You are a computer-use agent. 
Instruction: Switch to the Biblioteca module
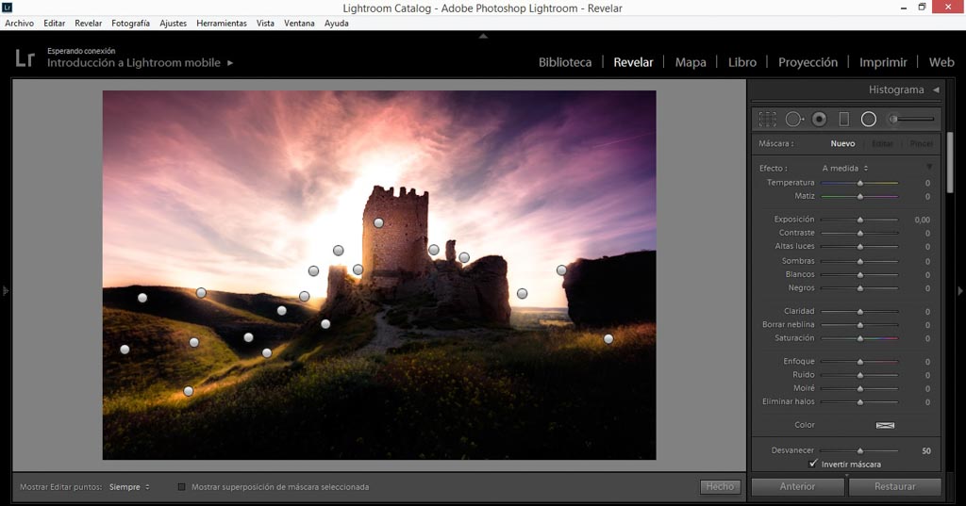coord(565,62)
